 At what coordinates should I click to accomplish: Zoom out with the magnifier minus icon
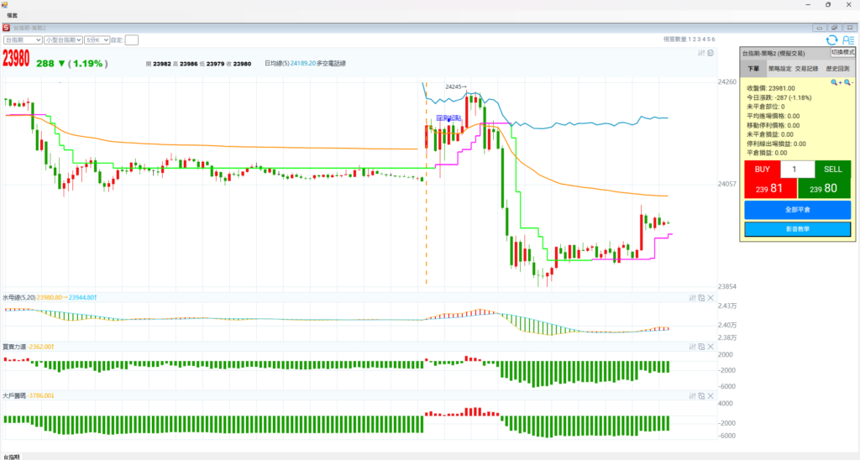(x=847, y=82)
